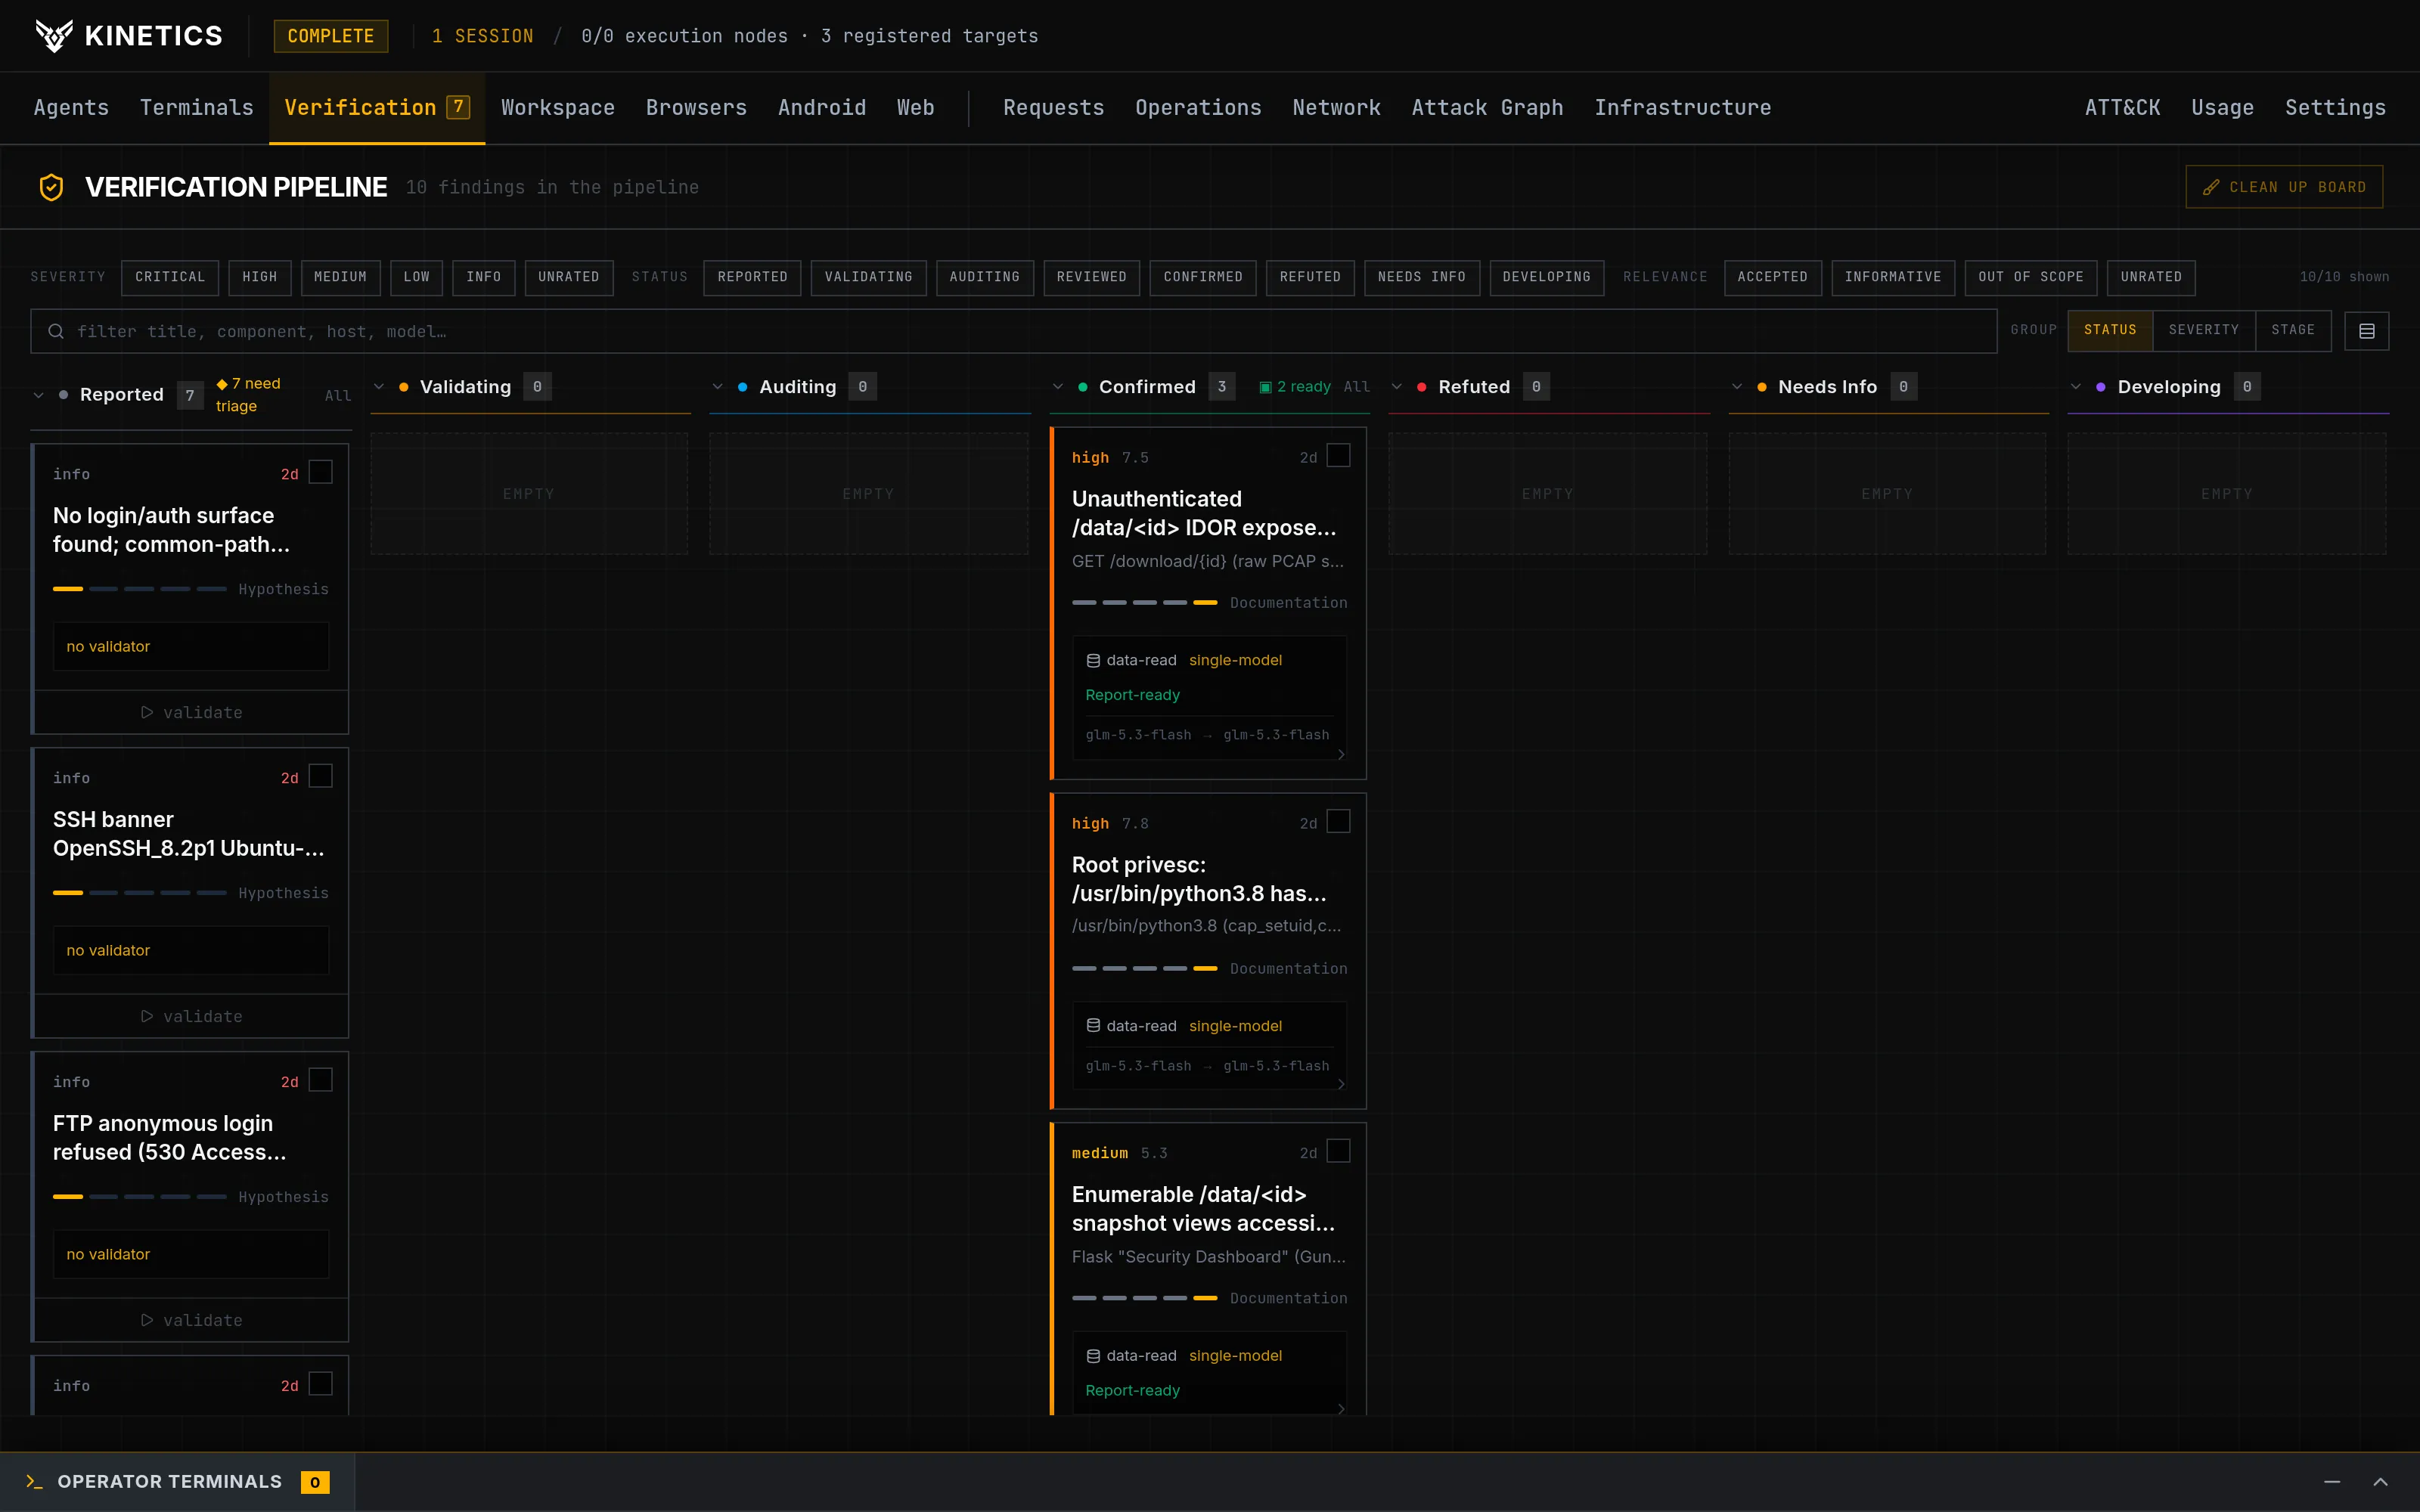This screenshot has width=2420, height=1512.
Task: Select checkbox on SSH banner OpenSSH card
Action: click(x=320, y=776)
